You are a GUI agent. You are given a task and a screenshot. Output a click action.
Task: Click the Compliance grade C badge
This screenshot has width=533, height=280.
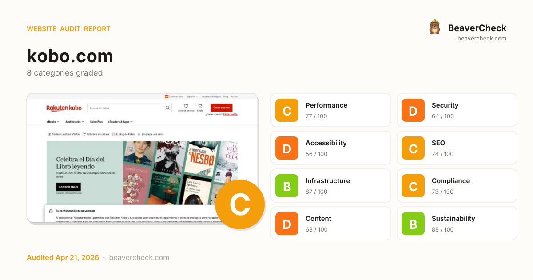click(x=413, y=186)
